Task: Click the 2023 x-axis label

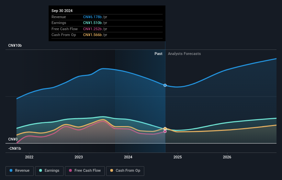Action: click(79, 157)
